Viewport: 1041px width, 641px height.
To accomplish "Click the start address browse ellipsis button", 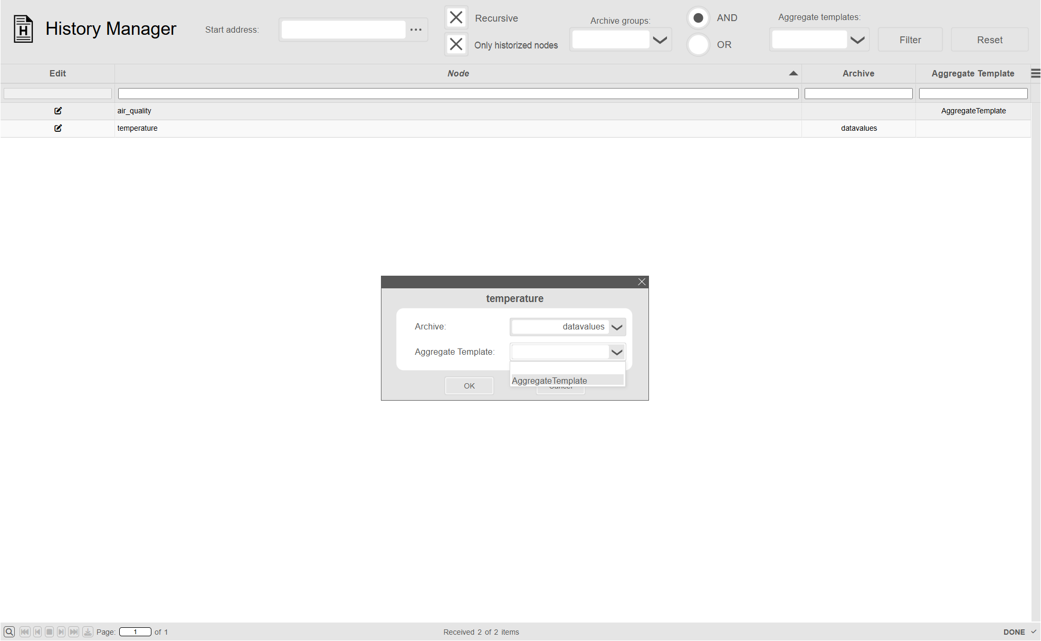I will [x=416, y=30].
